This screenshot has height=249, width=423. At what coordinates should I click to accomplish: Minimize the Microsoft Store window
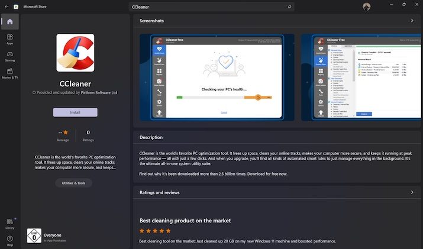[392, 5]
